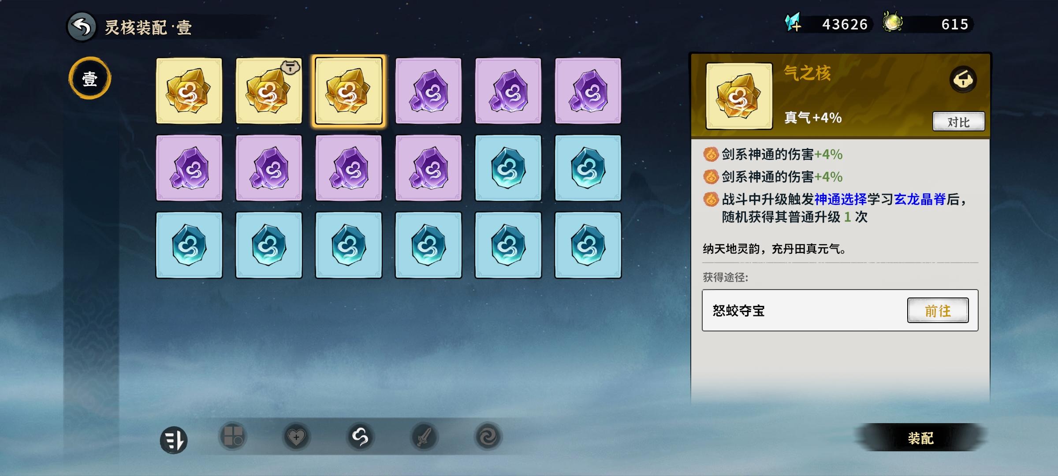Click the 装配 equip button
The image size is (1058, 476).
click(920, 438)
